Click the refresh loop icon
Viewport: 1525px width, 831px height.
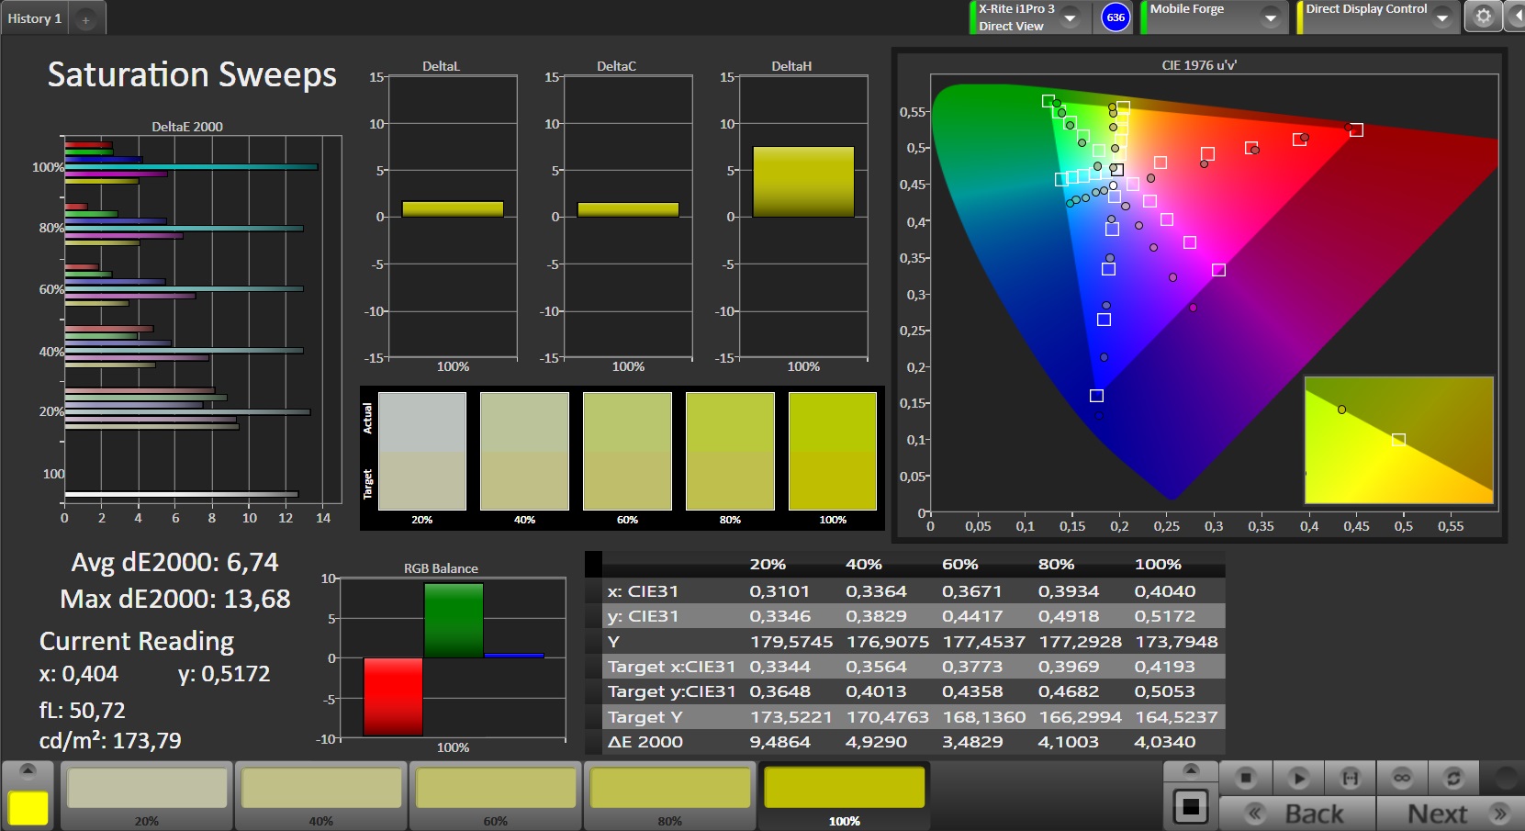pyautogui.click(x=1453, y=778)
